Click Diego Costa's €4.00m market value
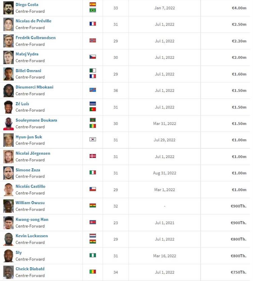Screen dimensions: 253x281 pos(239,8)
